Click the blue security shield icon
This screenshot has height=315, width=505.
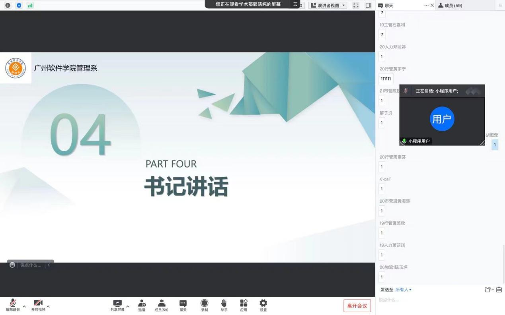[x=19, y=5]
